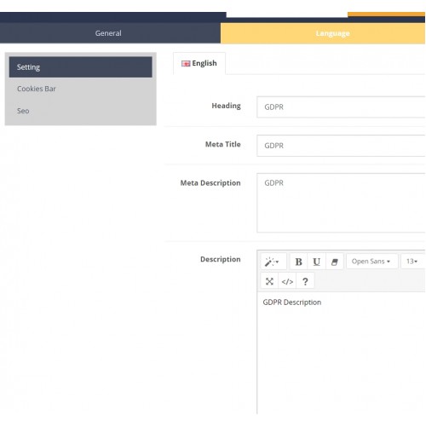Open the Open Sans font dropdown

[x=371, y=262]
